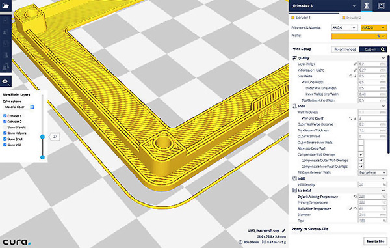Edit the job name with the pencil icon
390x248 pixels.
tap(284, 230)
